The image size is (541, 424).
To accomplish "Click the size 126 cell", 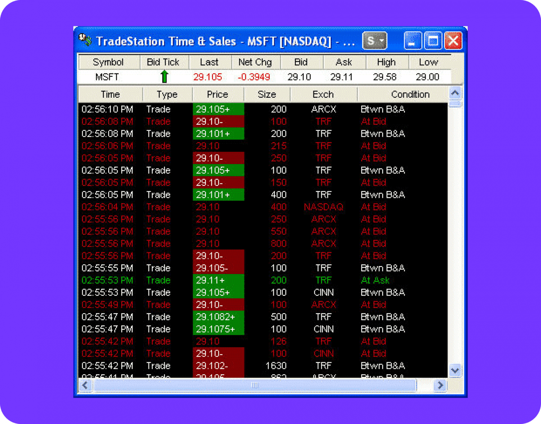I will pos(279,341).
